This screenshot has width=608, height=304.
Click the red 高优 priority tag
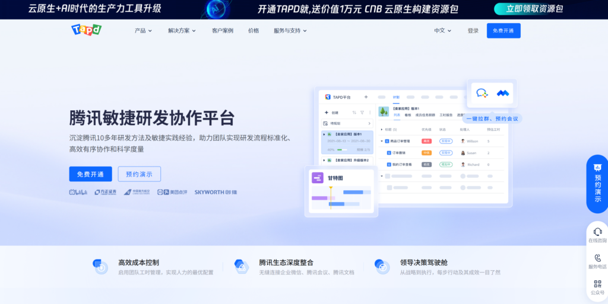click(426, 141)
